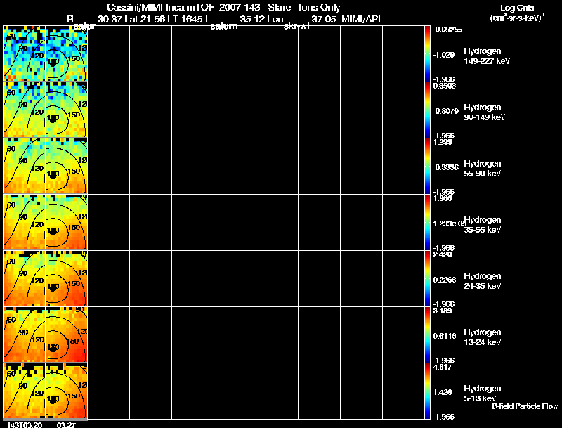Viewport: 562px width, 428px height.
Task: Click the Hydrogen 5-13 keV color bar
Action: 427,391
